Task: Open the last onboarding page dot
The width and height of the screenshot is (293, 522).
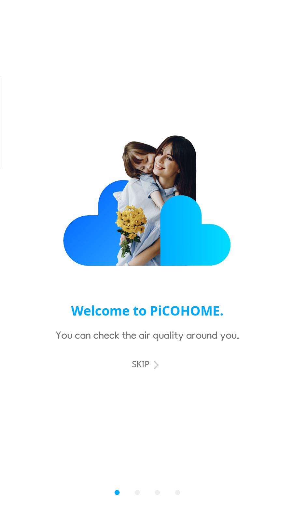Action: pos(177,492)
